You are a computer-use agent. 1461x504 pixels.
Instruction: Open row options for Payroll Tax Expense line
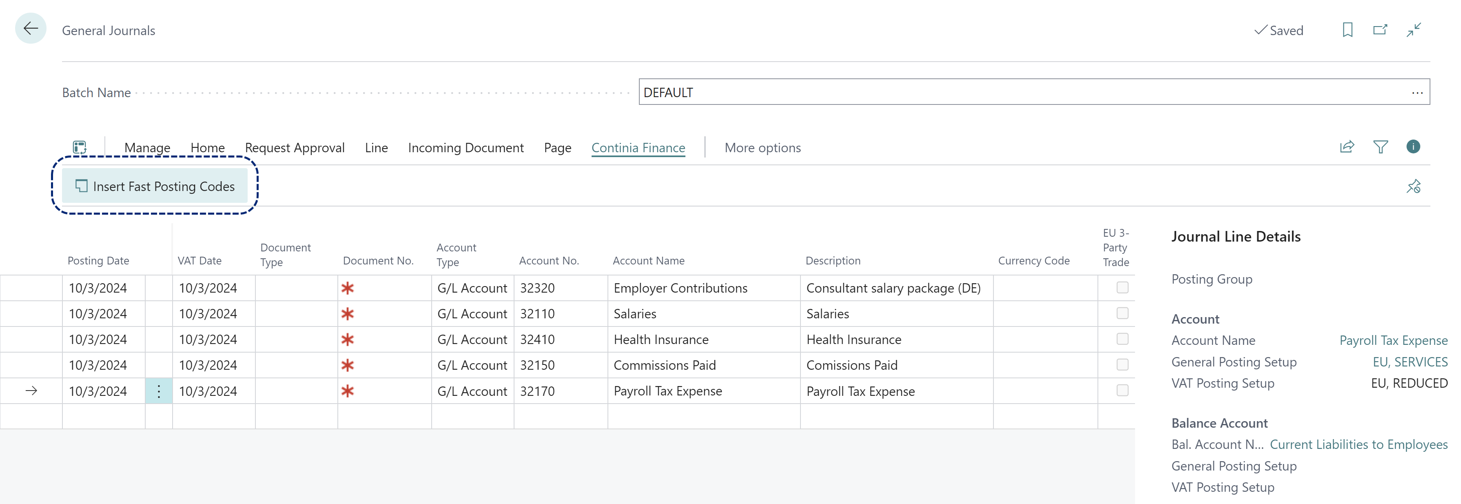[159, 391]
